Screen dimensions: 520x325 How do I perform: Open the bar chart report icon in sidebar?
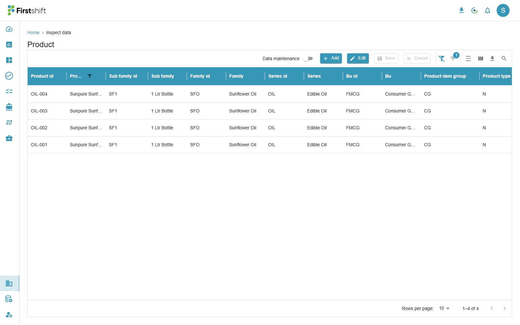point(9,45)
